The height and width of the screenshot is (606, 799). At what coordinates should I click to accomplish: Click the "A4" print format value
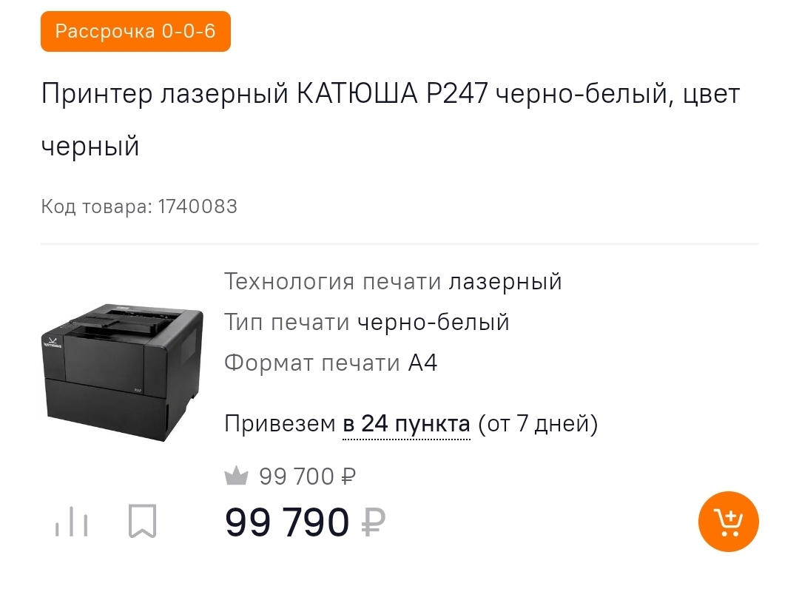pyautogui.click(x=422, y=363)
